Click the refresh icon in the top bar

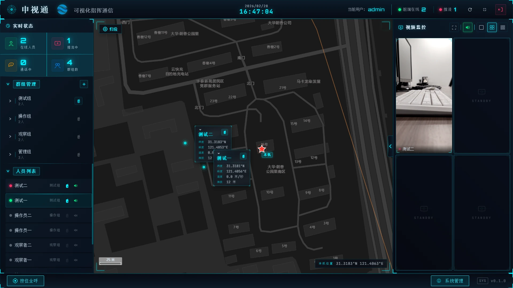click(x=470, y=10)
